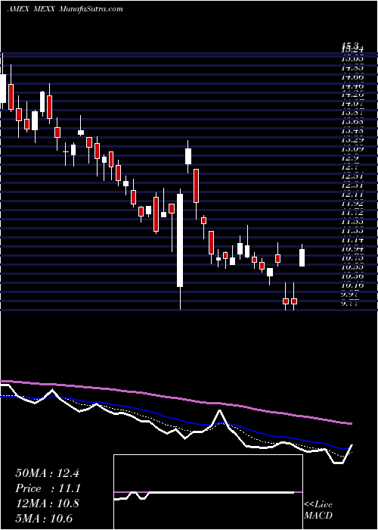Click the 'Price : 11.1' readout

[x=47, y=488]
